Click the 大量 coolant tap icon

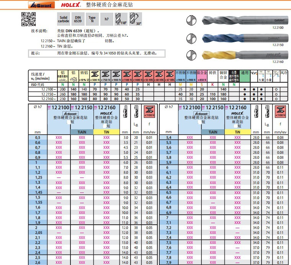coord(262,76)
